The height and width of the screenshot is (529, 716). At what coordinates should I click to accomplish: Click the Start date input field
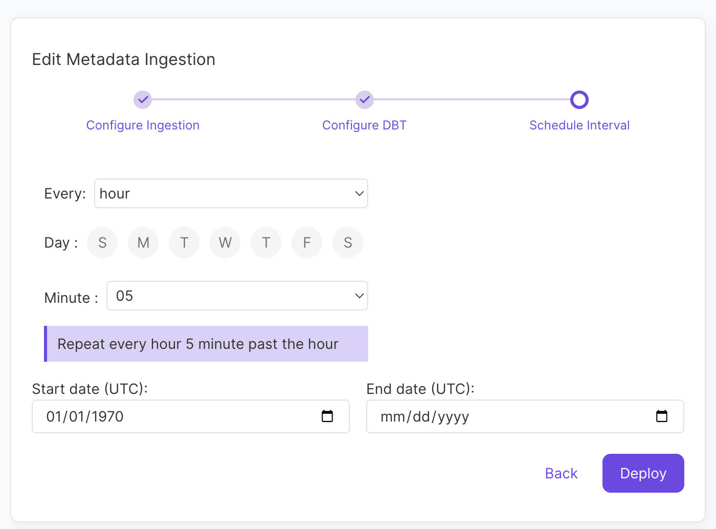(x=153, y=416)
